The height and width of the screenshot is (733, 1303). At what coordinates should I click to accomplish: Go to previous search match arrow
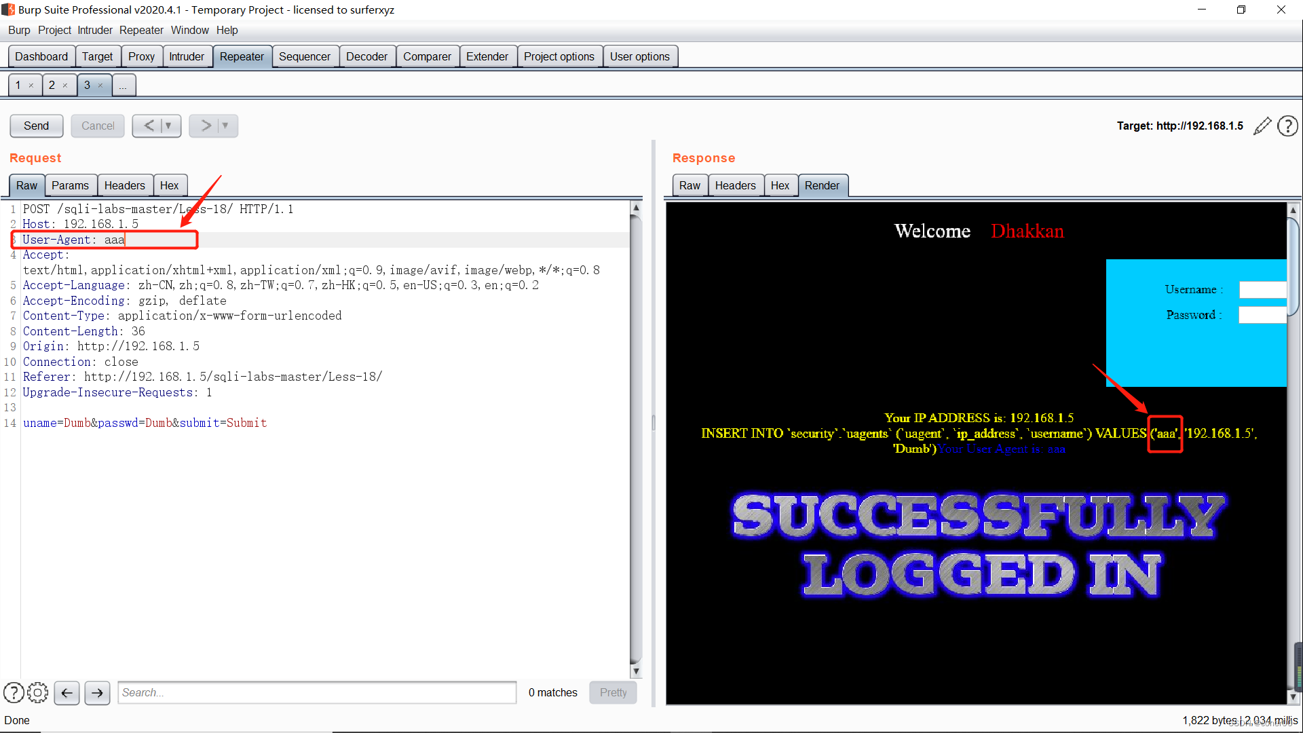pyautogui.click(x=67, y=692)
